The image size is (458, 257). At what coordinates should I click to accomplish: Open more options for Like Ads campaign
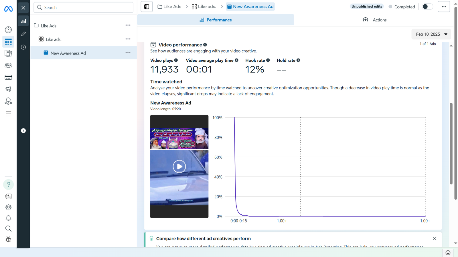point(128,25)
